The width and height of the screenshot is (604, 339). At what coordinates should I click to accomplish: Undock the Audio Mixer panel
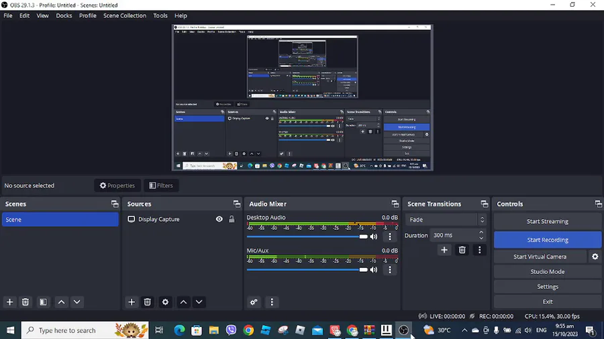[395, 204]
